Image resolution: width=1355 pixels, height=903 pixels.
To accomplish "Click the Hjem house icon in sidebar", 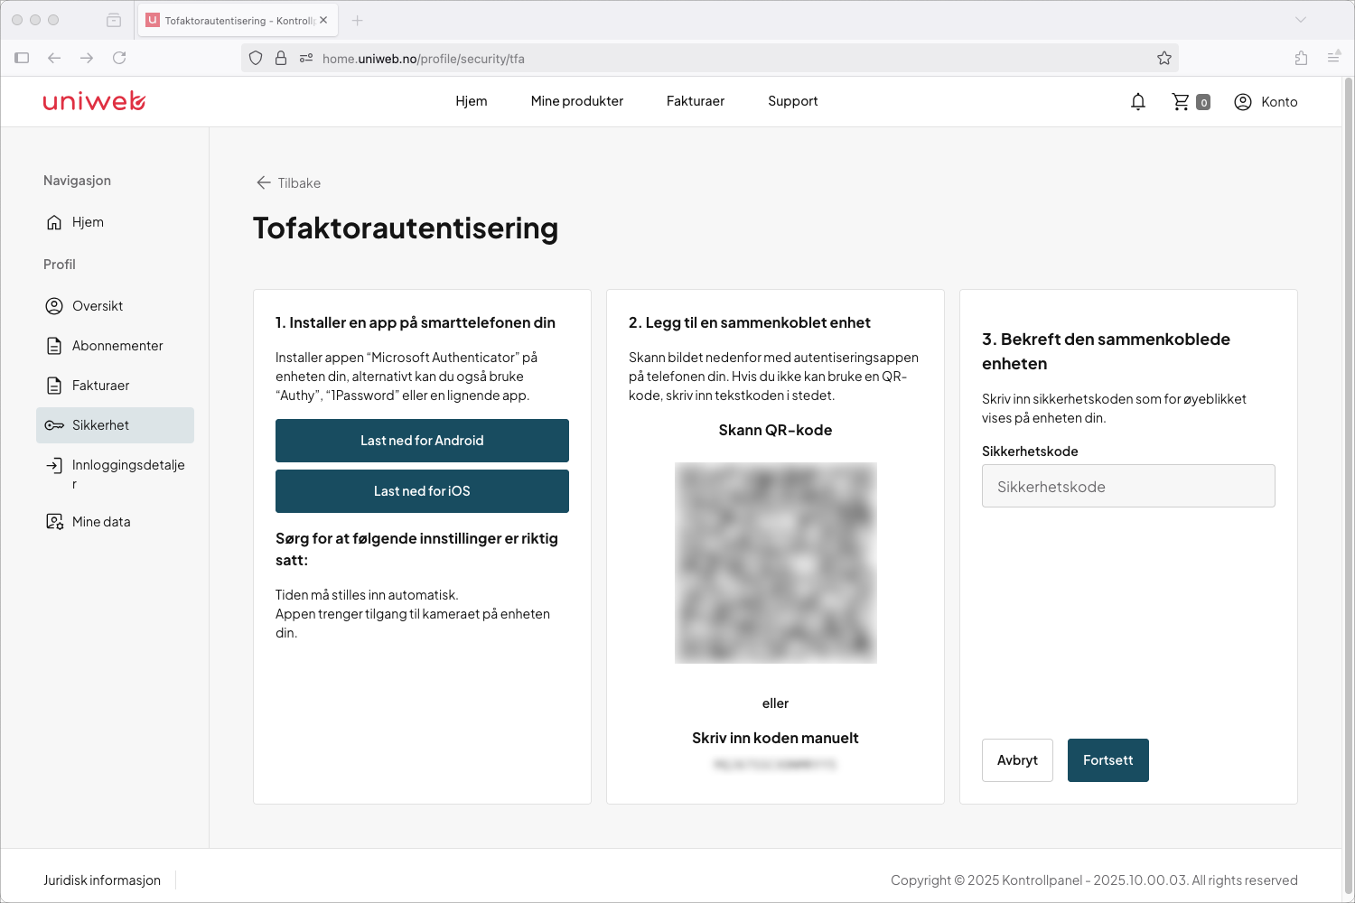I will coord(54,222).
